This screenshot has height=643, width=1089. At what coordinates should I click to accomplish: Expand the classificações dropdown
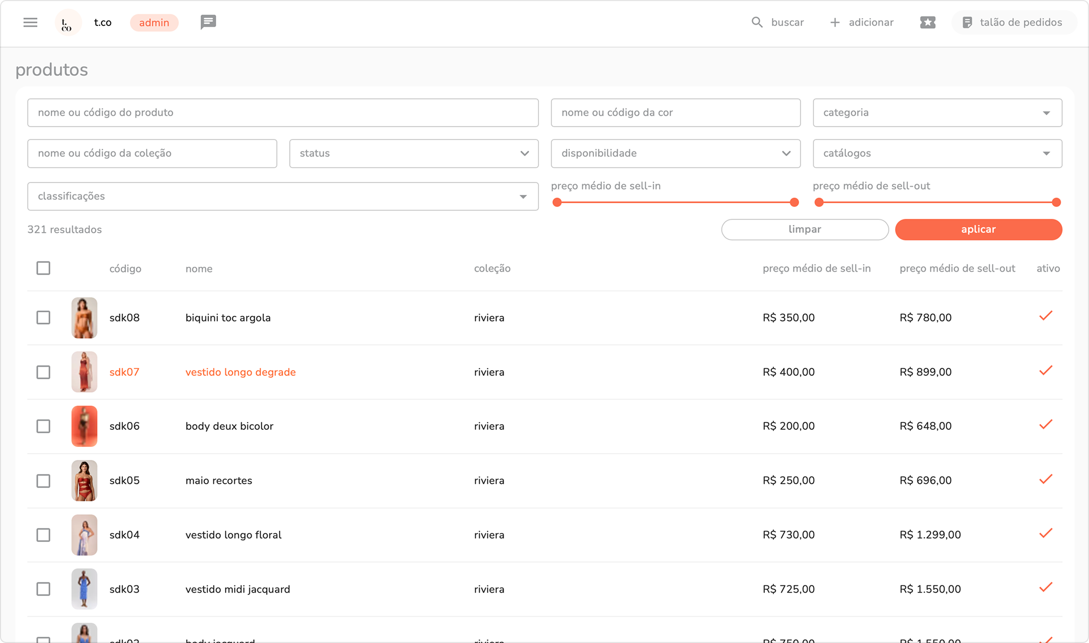point(283,196)
